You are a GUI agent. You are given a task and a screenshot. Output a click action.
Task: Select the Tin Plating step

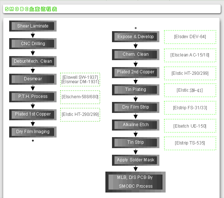[136, 89]
